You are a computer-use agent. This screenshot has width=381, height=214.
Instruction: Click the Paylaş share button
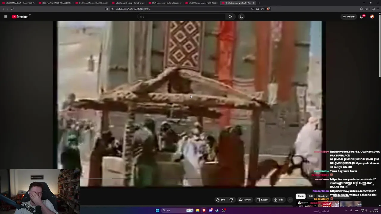pyautogui.click(x=245, y=200)
